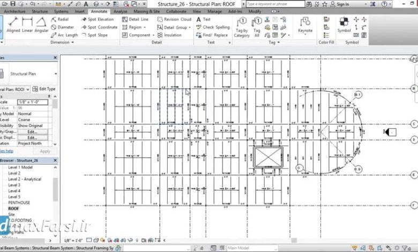
Task: Select the Linear dimension tool
Action: [x=27, y=25]
